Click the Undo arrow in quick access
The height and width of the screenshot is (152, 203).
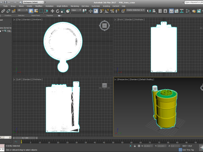click(9, 2)
